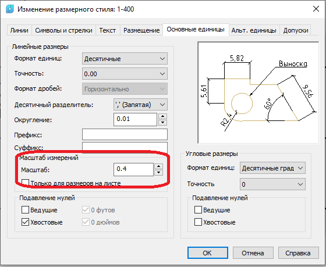The height and width of the screenshot is (267, 326).
Task: Expand the linear Точность 0.00 dropdown
Action: [x=125, y=74]
